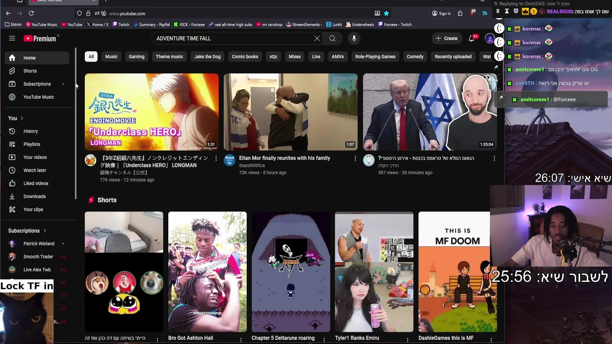Open options menu for Knesset speech video
Image resolution: width=612 pixels, height=344 pixels.
(494, 158)
